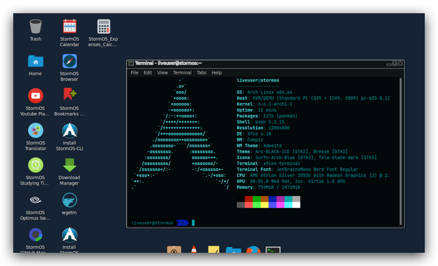Image resolution: width=438 pixels, height=266 pixels.
Task: Click the 'Uptime: 12 mins' line
Action: click(256, 110)
